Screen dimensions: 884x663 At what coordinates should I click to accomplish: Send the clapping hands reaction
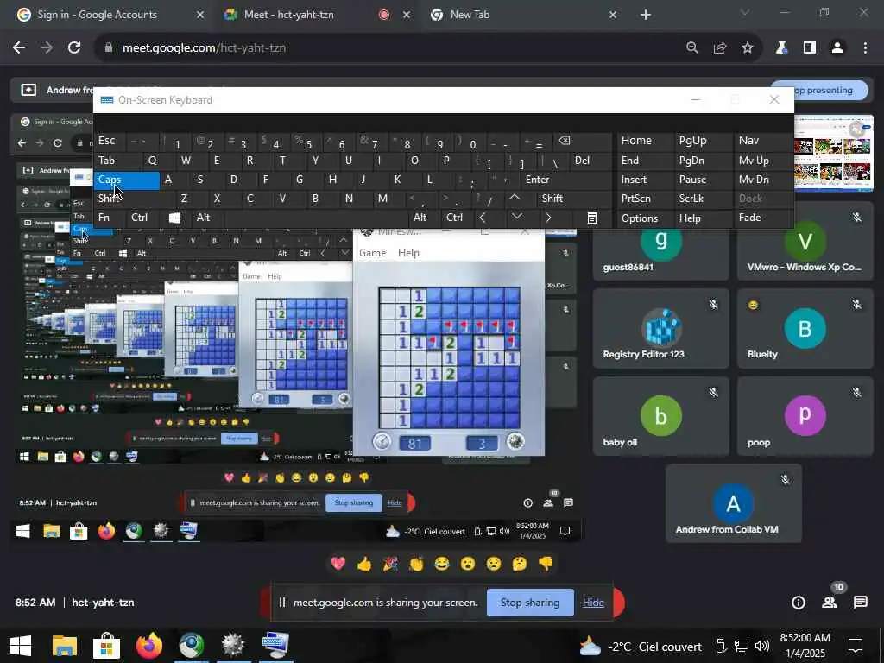click(416, 563)
